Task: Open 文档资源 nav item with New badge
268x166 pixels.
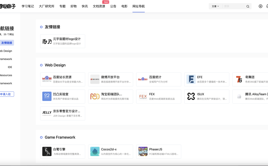Action: click(x=99, y=7)
